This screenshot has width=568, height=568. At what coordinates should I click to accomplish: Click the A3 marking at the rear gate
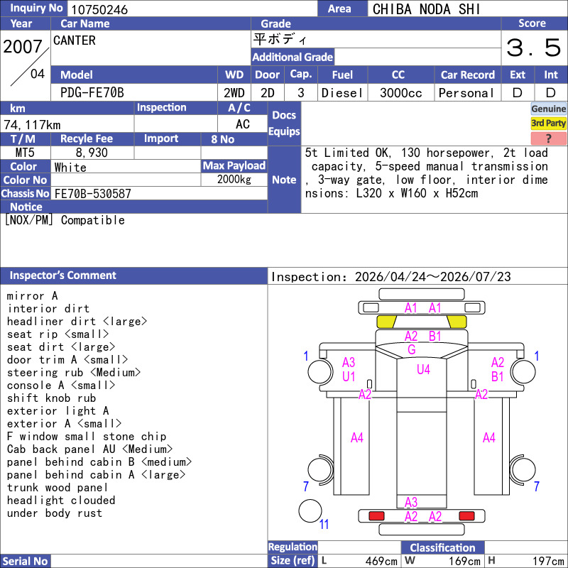tap(411, 502)
